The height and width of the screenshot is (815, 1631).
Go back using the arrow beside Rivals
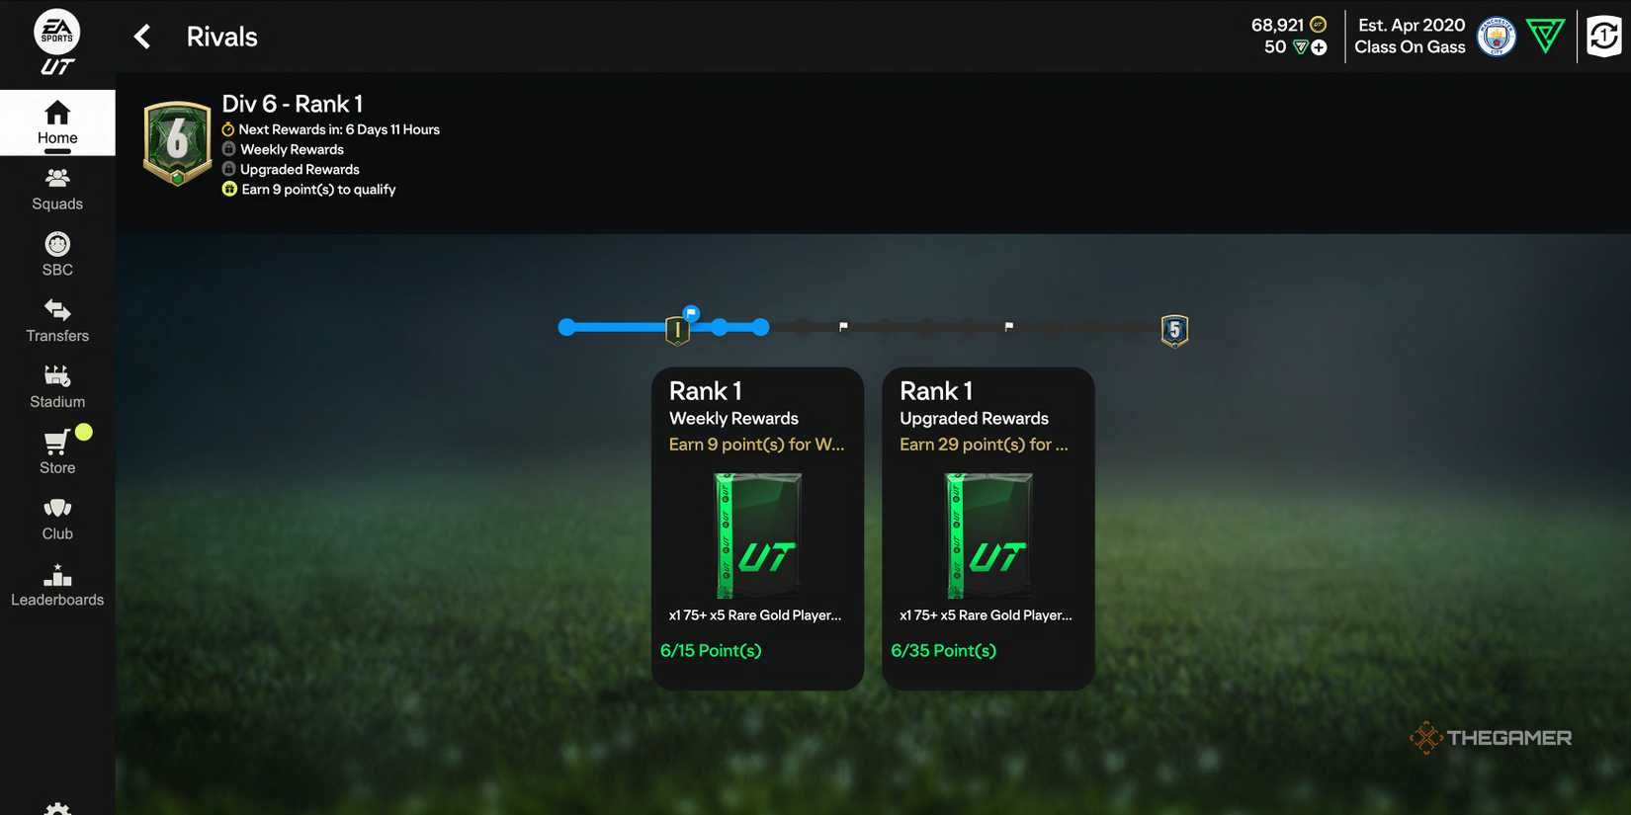(x=142, y=37)
